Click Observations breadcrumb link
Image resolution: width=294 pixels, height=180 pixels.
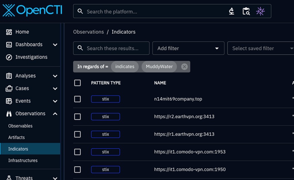click(x=88, y=32)
